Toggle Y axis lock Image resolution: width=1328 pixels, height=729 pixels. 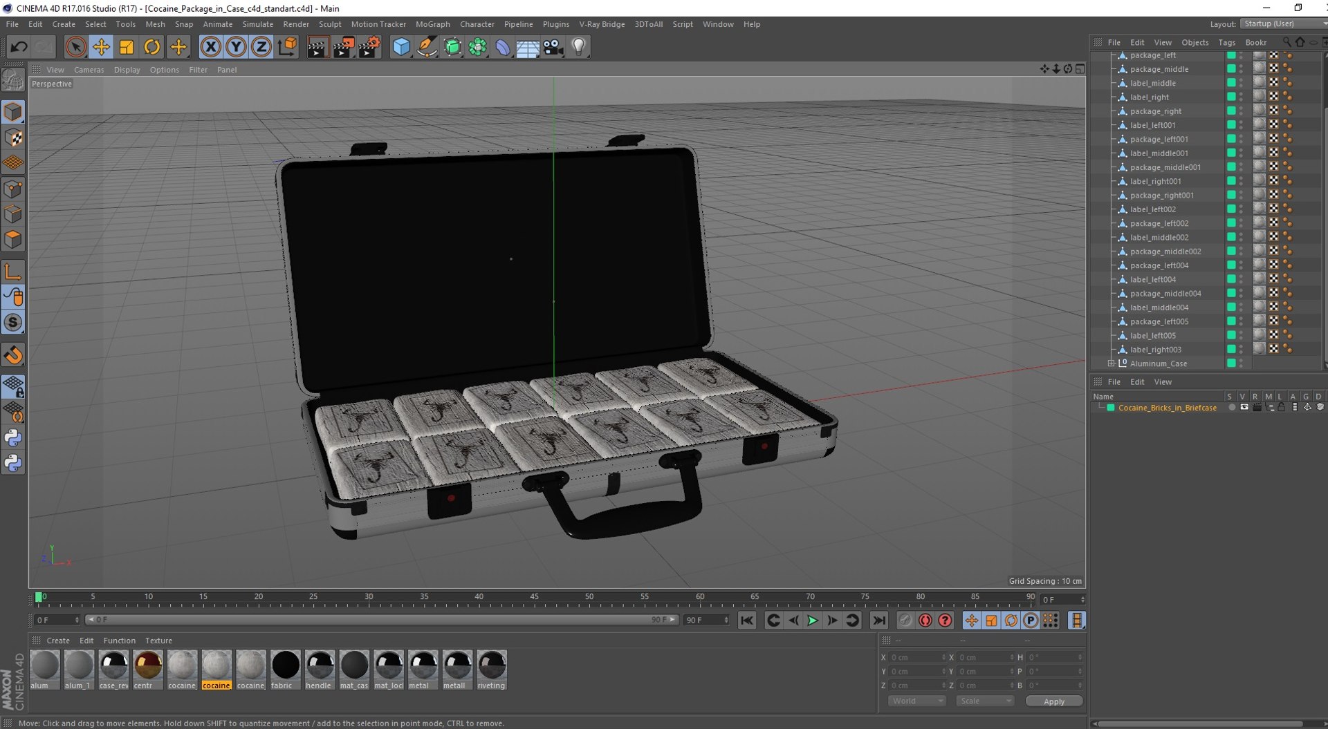236,47
